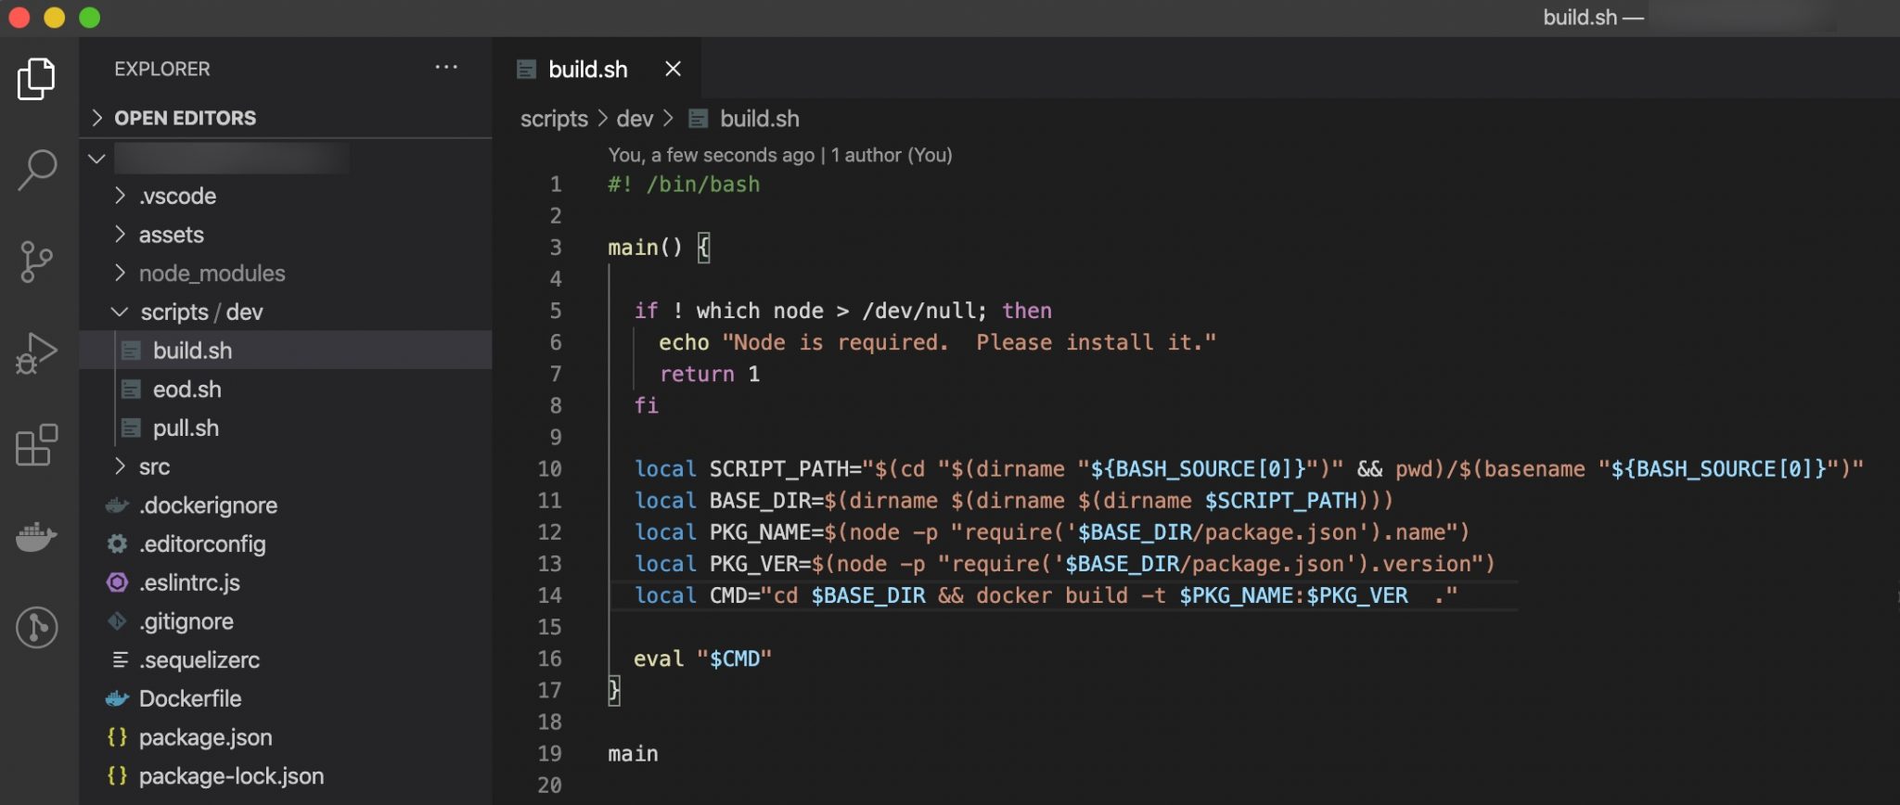Click the 'return 1' statement
The height and width of the screenshot is (805, 1900).
click(710, 374)
